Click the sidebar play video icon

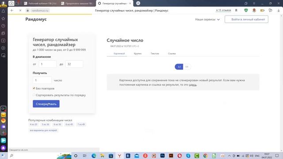(x=3, y=48)
